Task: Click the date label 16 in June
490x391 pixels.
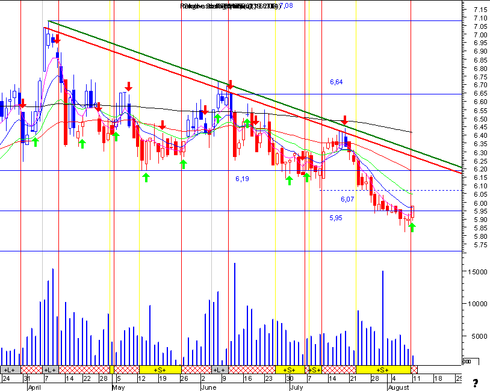Action: [x=248, y=378]
